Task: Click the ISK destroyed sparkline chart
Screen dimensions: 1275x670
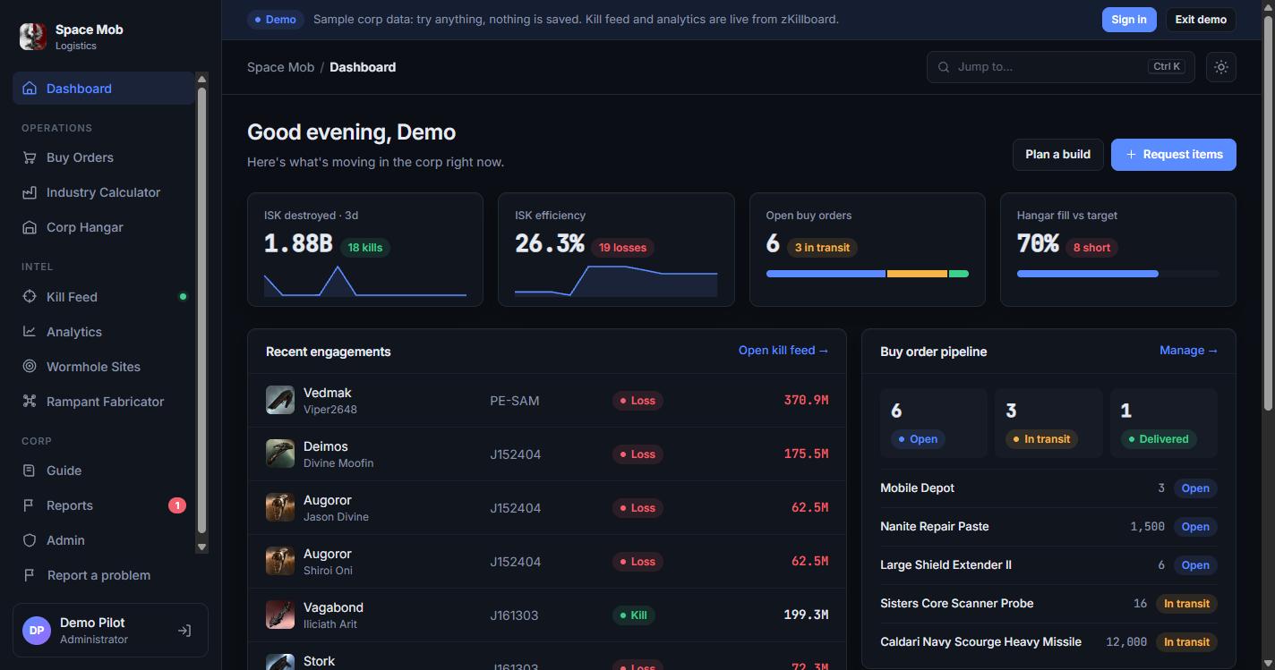Action: pyautogui.click(x=365, y=281)
